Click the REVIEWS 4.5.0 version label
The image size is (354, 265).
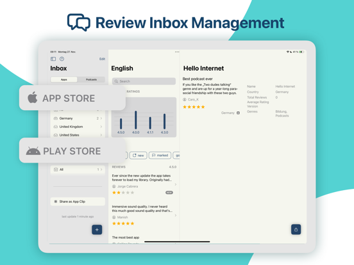pos(173,167)
